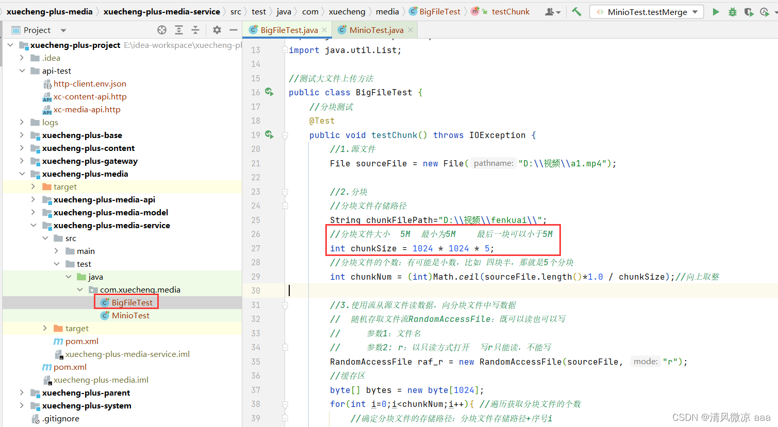Expand the xuecheng-plus-media-model module

(x=33, y=212)
